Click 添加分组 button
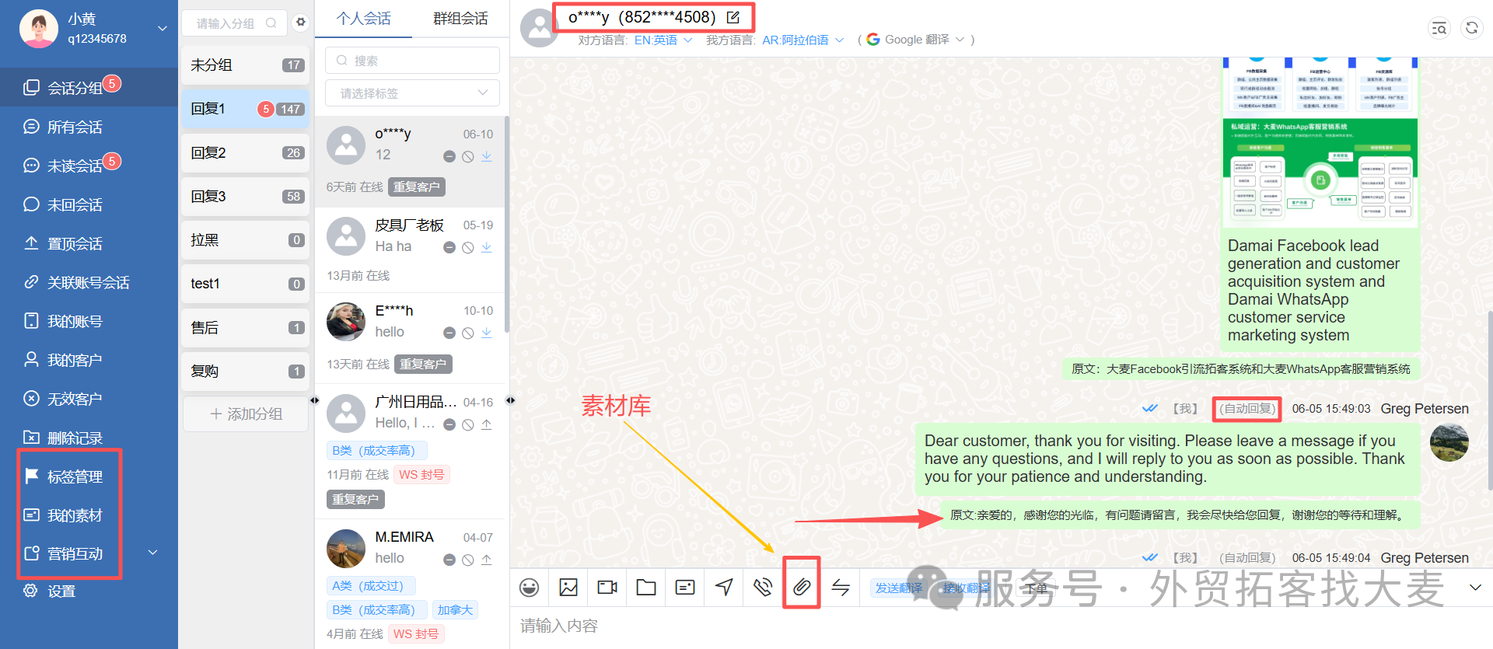 (246, 414)
